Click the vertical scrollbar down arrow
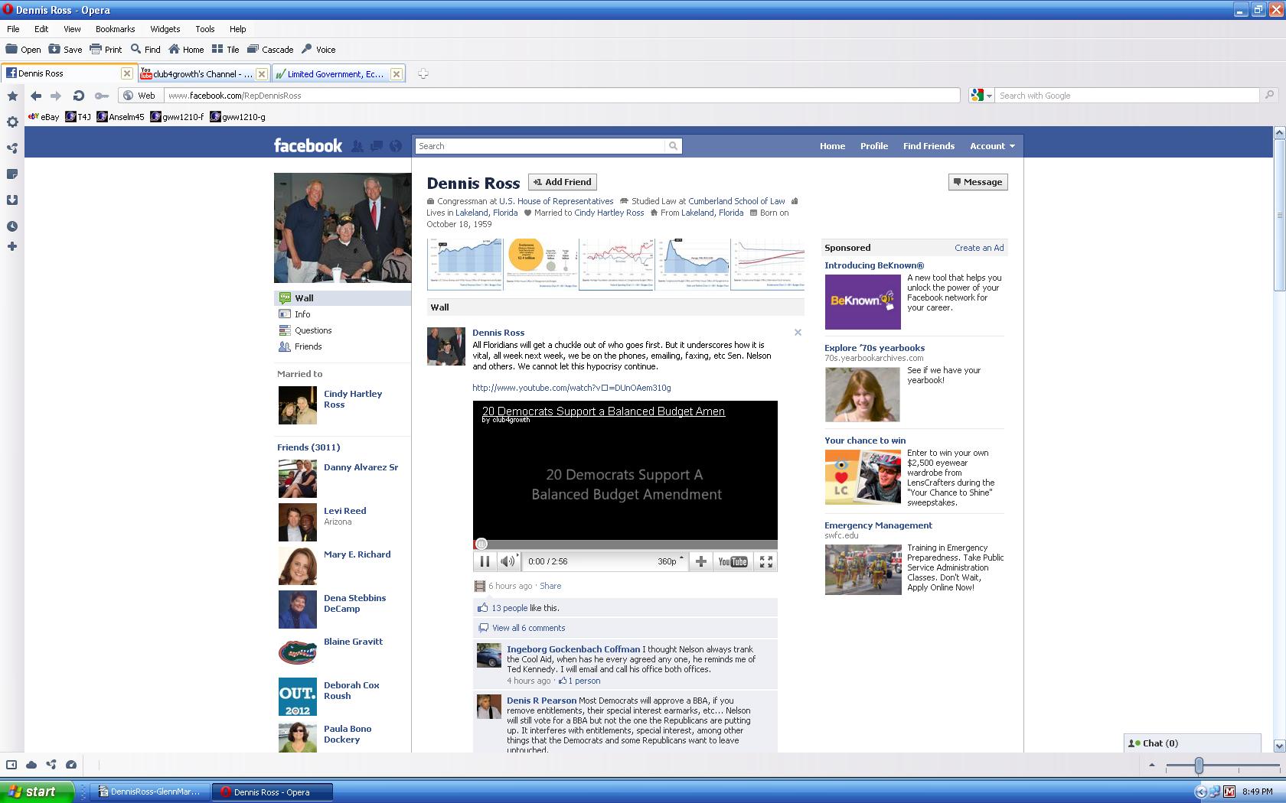The width and height of the screenshot is (1286, 803). pyautogui.click(x=1279, y=746)
